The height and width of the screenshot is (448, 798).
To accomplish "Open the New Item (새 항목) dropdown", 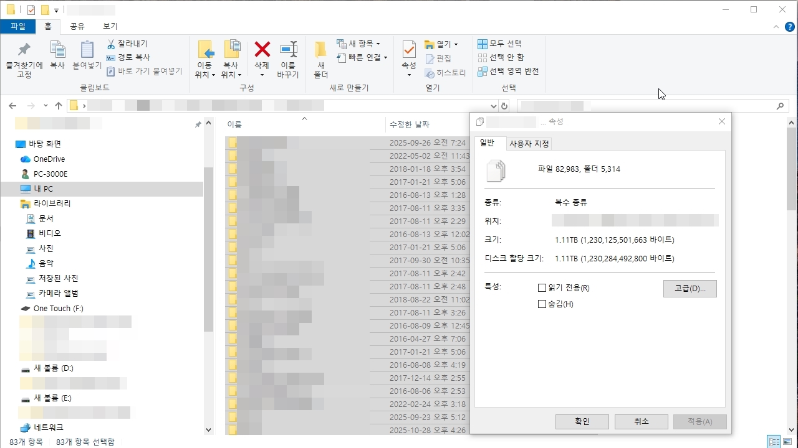I will point(358,44).
